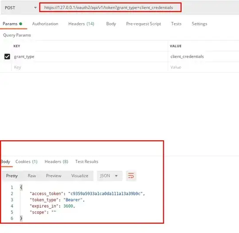Click line number 1 in response
239x233 pixels.
(12, 187)
